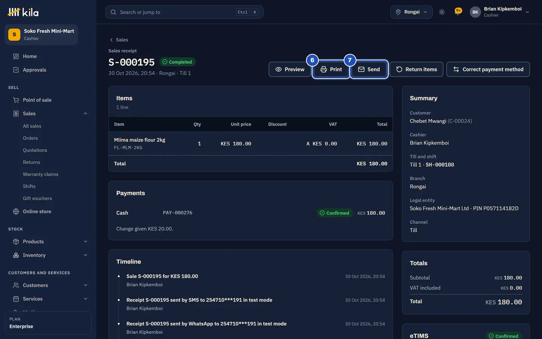The width and height of the screenshot is (542, 339).
Task: Expand the Inventory menu
Action: (85, 255)
